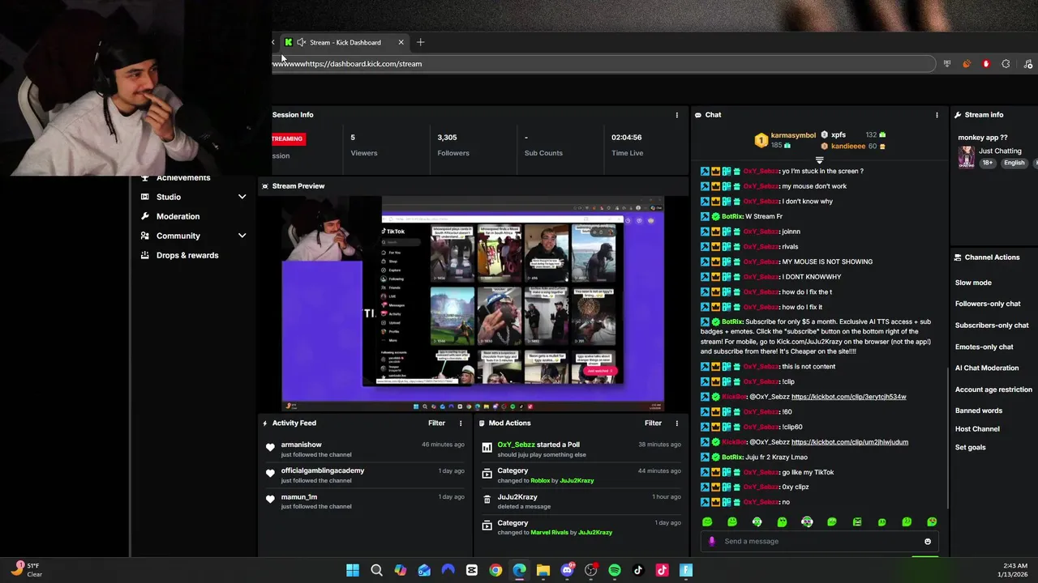Click mamun_1m follower entry
1038x583 pixels.
tap(298, 497)
